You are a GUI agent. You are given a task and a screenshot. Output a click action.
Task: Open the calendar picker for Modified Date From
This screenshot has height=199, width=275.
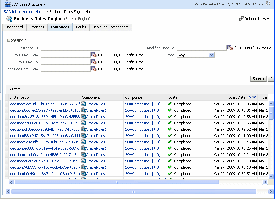point(94,69)
